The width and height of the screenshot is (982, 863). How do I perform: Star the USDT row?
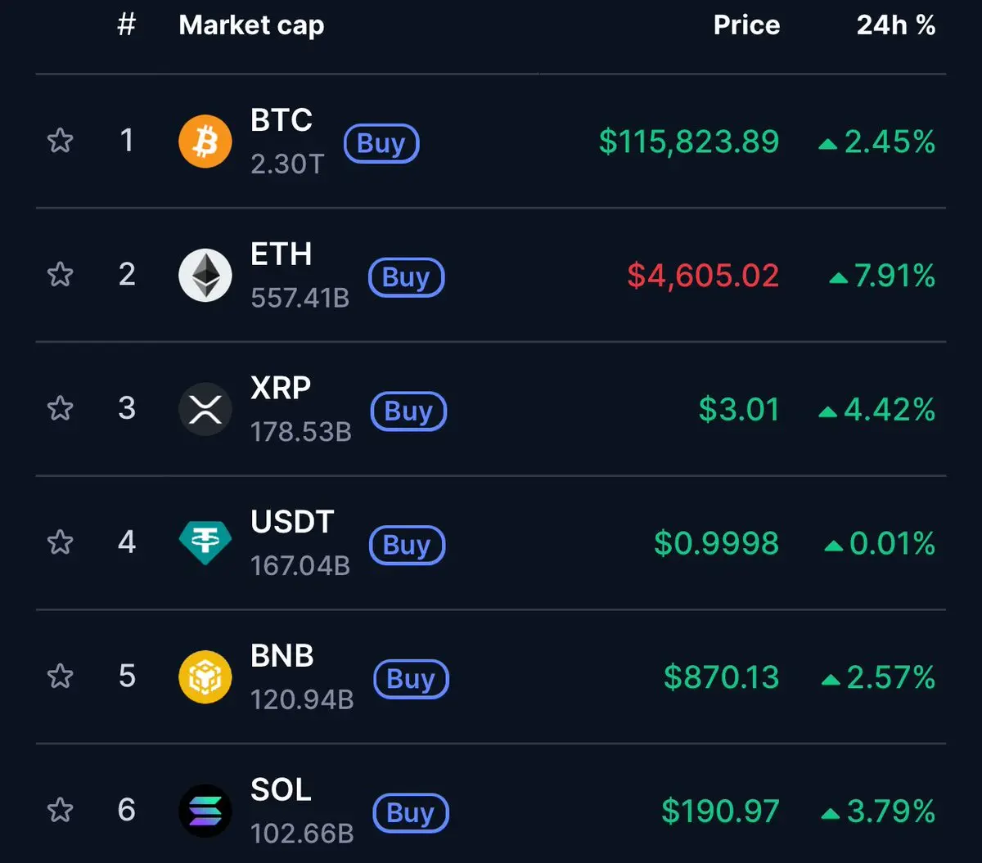(61, 542)
